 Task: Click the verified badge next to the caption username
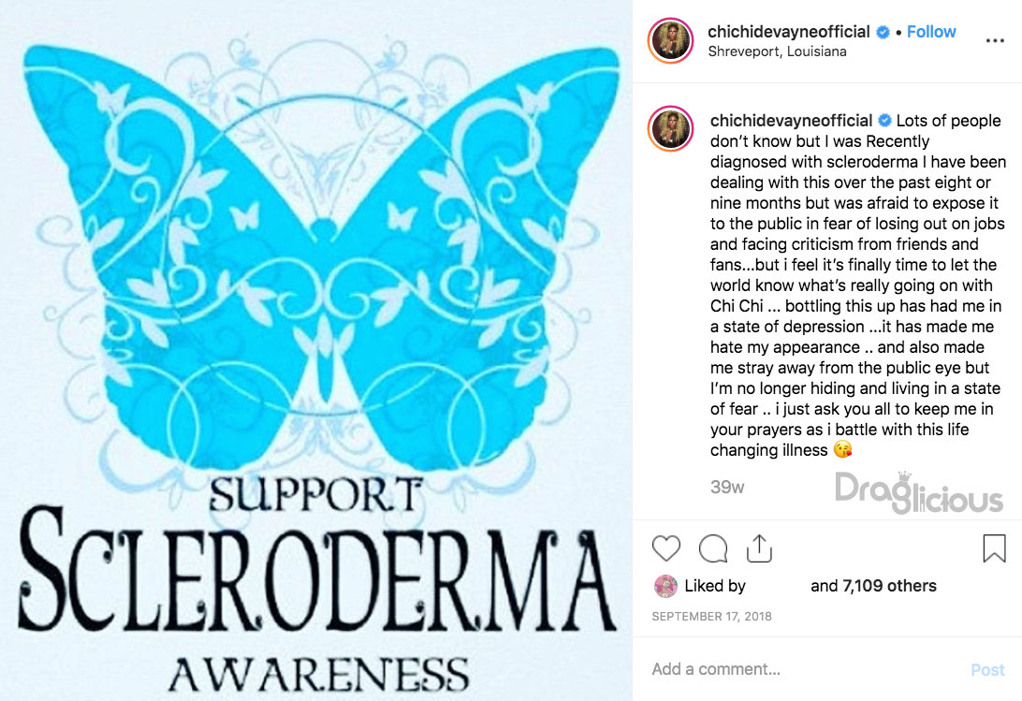coord(884,121)
